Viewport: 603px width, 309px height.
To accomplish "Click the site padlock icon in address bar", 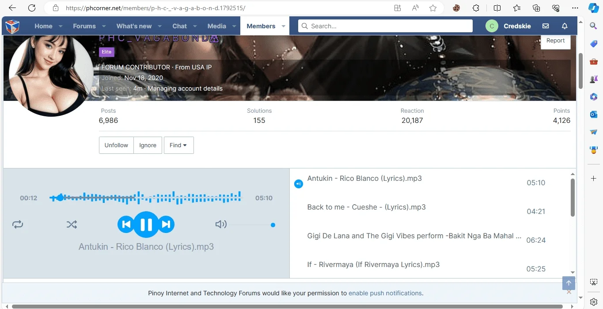I will 55,8.
